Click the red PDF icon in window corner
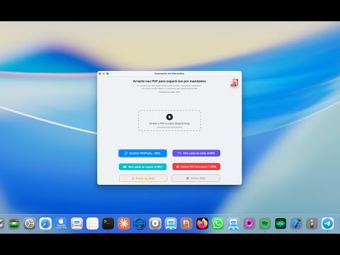Viewport: 340px width, 255px height. pos(234,83)
